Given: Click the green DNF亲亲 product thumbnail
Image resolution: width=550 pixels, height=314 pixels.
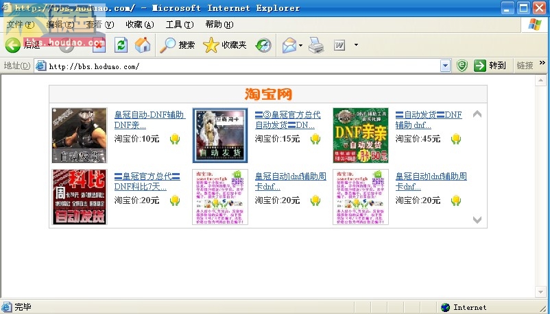Looking at the screenshot, I should (x=361, y=135).
